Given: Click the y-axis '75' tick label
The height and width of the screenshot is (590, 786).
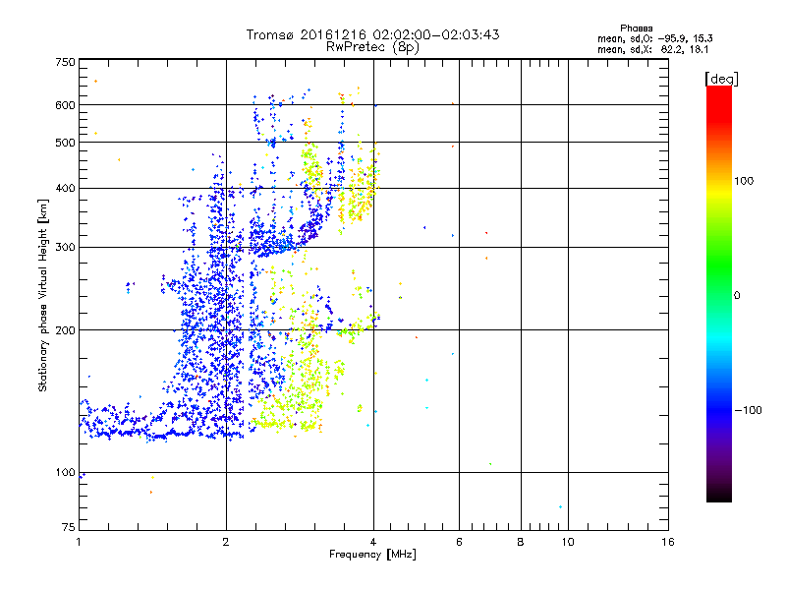Looking at the screenshot, I should (x=69, y=527).
